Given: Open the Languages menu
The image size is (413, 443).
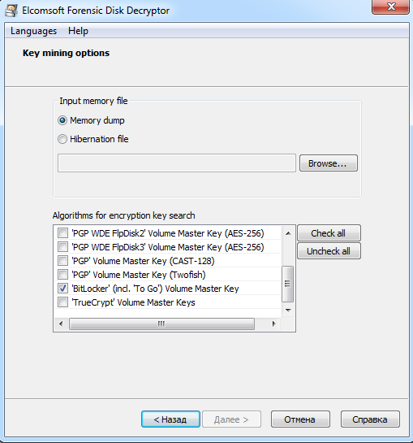Looking at the screenshot, I should click(33, 31).
